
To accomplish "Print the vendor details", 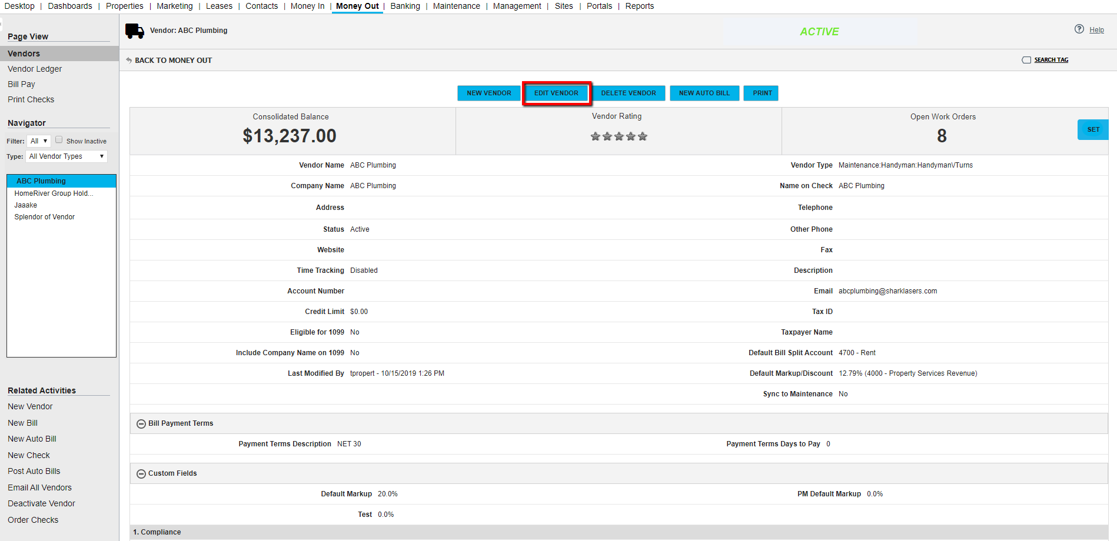I will [762, 93].
